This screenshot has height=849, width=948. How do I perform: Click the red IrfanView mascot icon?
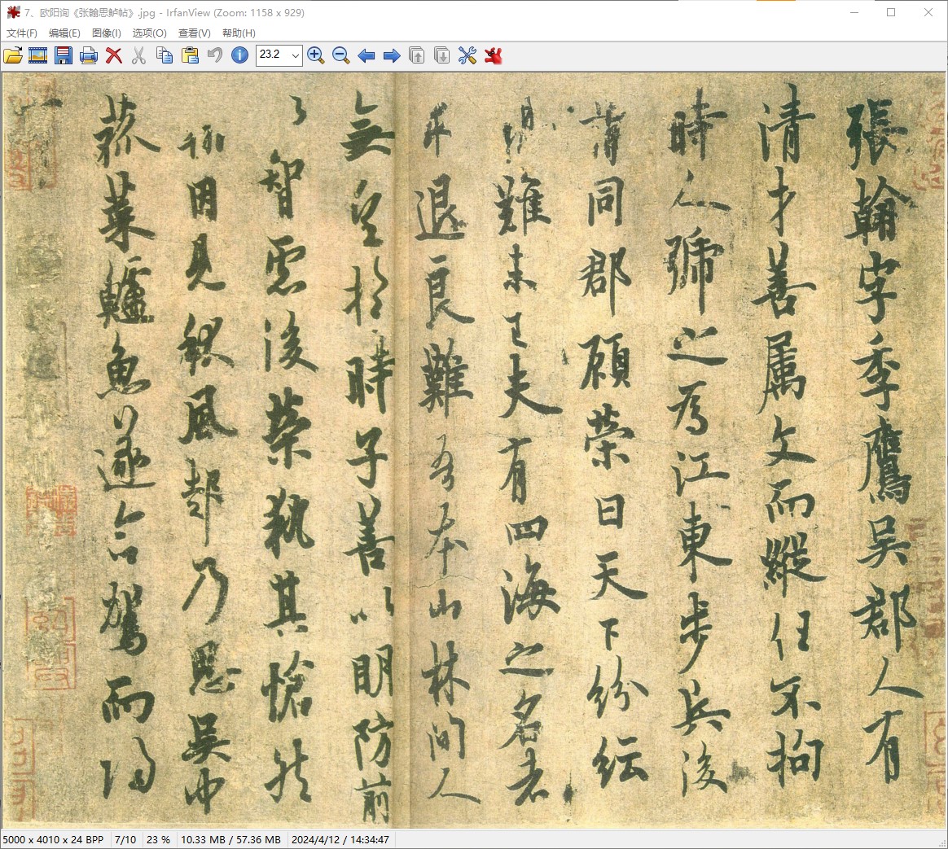(493, 55)
